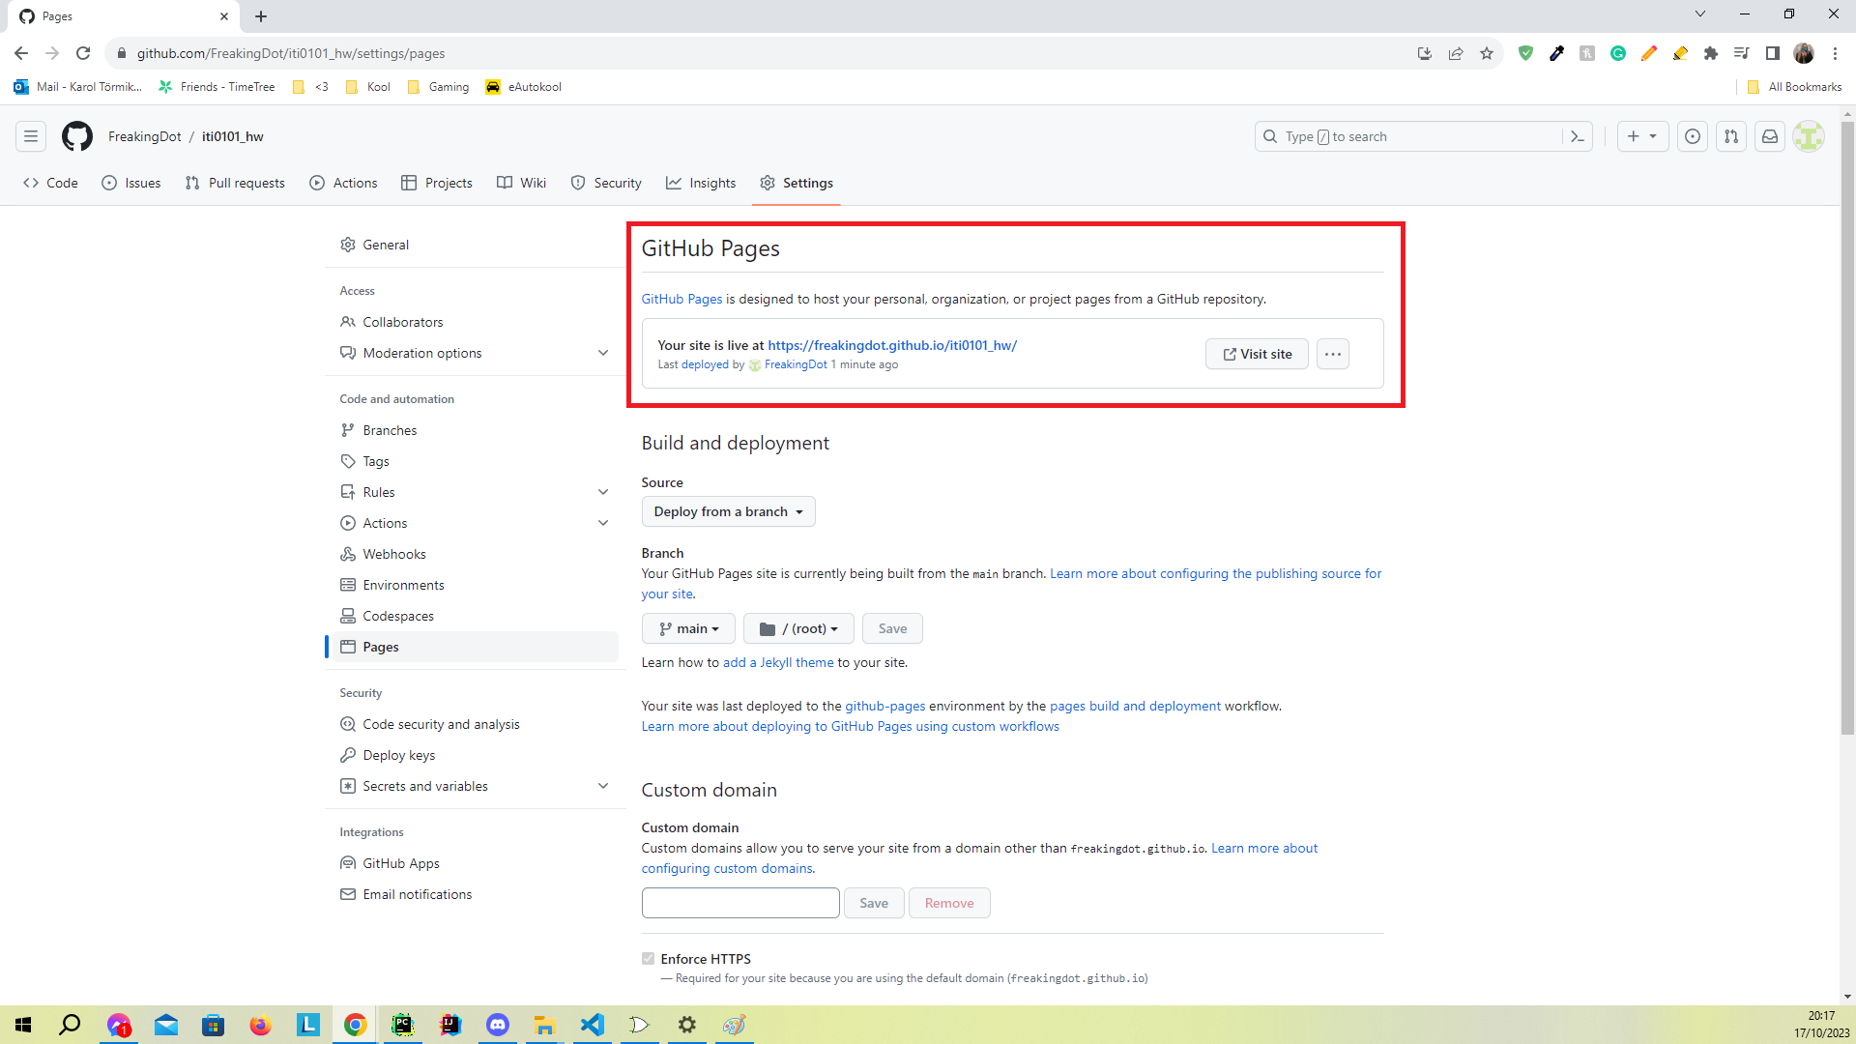The image size is (1856, 1044).
Task: Open the Gaming bookmarks folder
Action: 438,87
